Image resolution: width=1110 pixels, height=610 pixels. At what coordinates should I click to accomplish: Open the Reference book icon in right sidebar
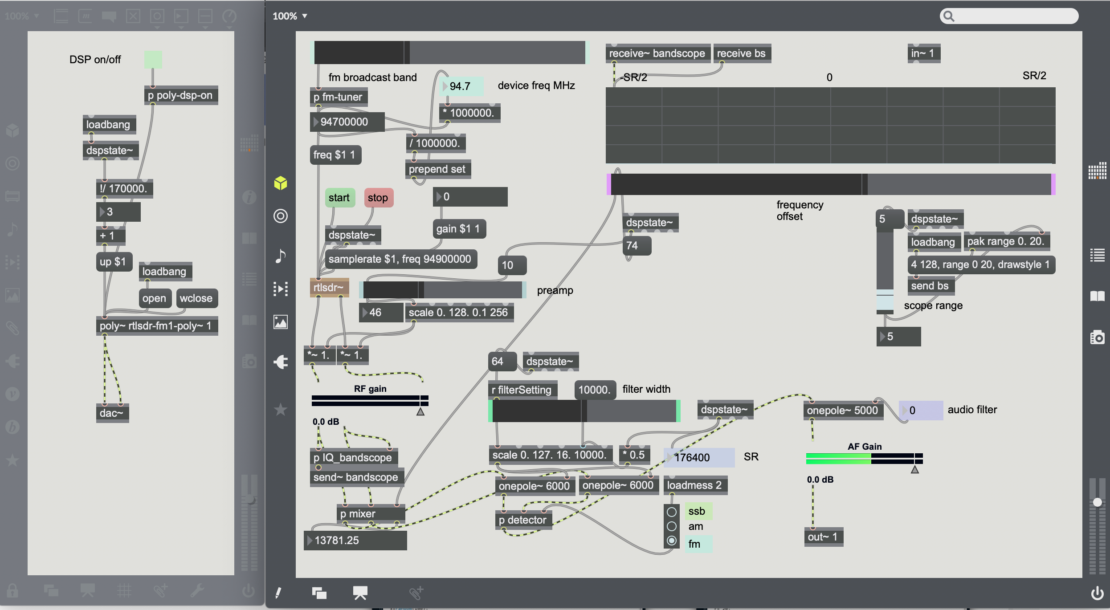(1097, 296)
